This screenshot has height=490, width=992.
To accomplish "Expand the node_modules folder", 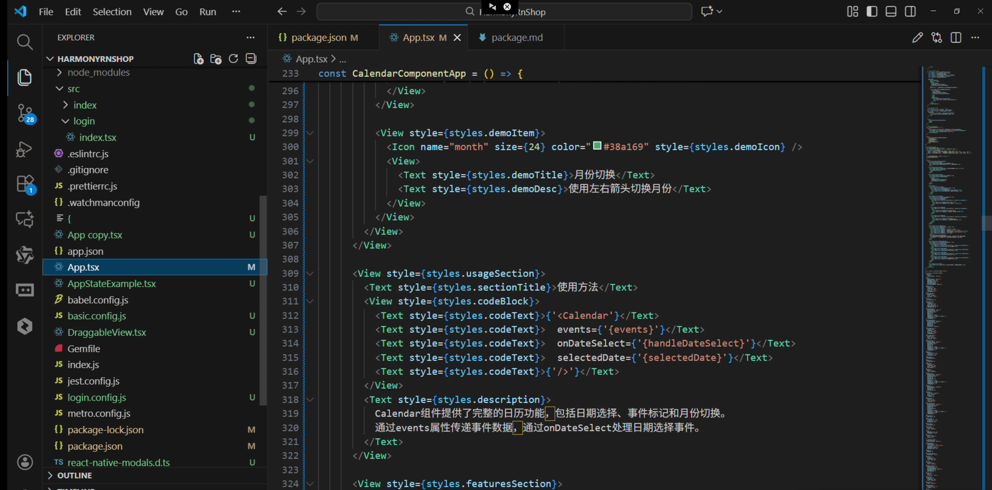I will pos(98,72).
